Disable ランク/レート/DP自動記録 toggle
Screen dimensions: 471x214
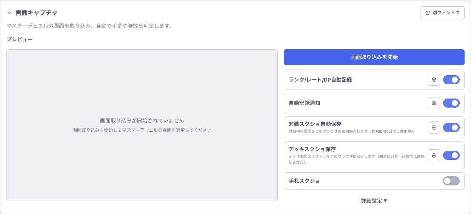click(x=451, y=80)
